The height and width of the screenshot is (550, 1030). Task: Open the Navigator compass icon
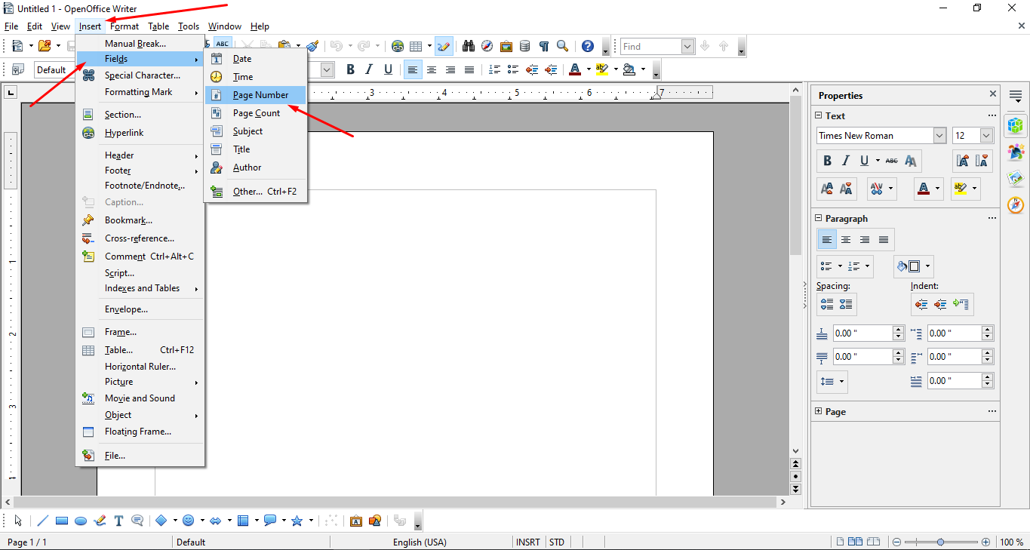tap(487, 46)
